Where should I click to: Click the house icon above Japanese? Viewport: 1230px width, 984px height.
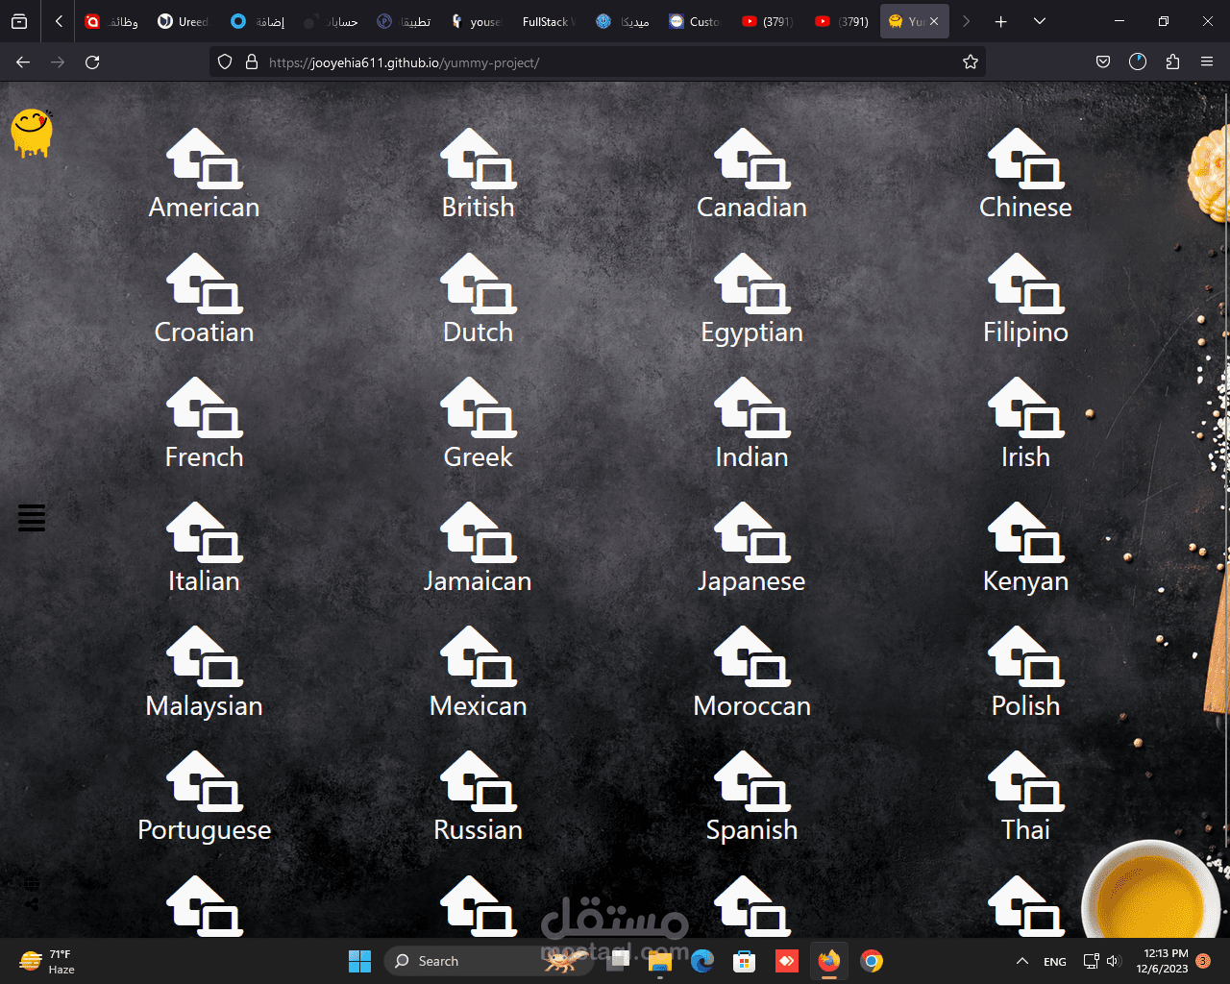(752, 532)
